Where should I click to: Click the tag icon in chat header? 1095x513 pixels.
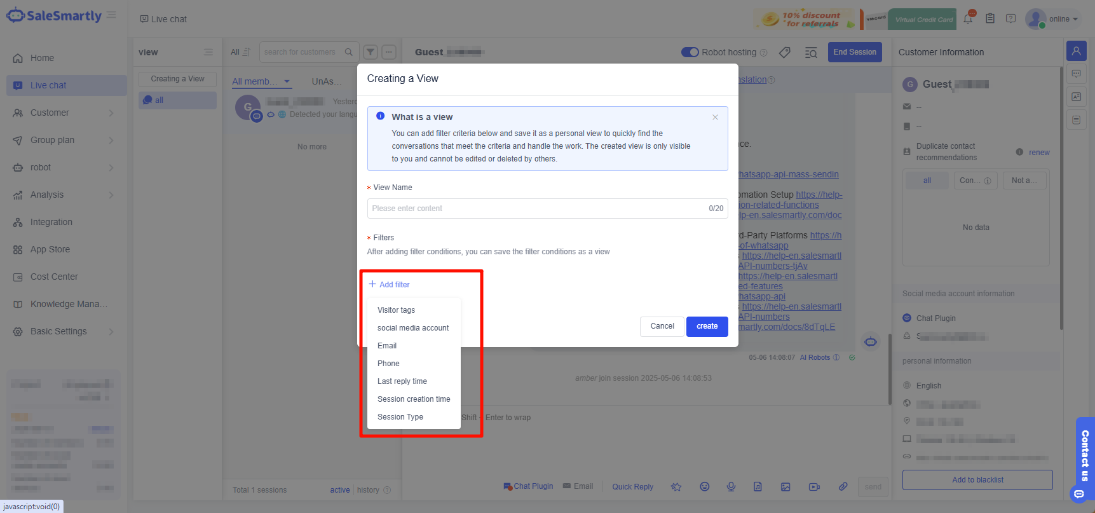785,52
